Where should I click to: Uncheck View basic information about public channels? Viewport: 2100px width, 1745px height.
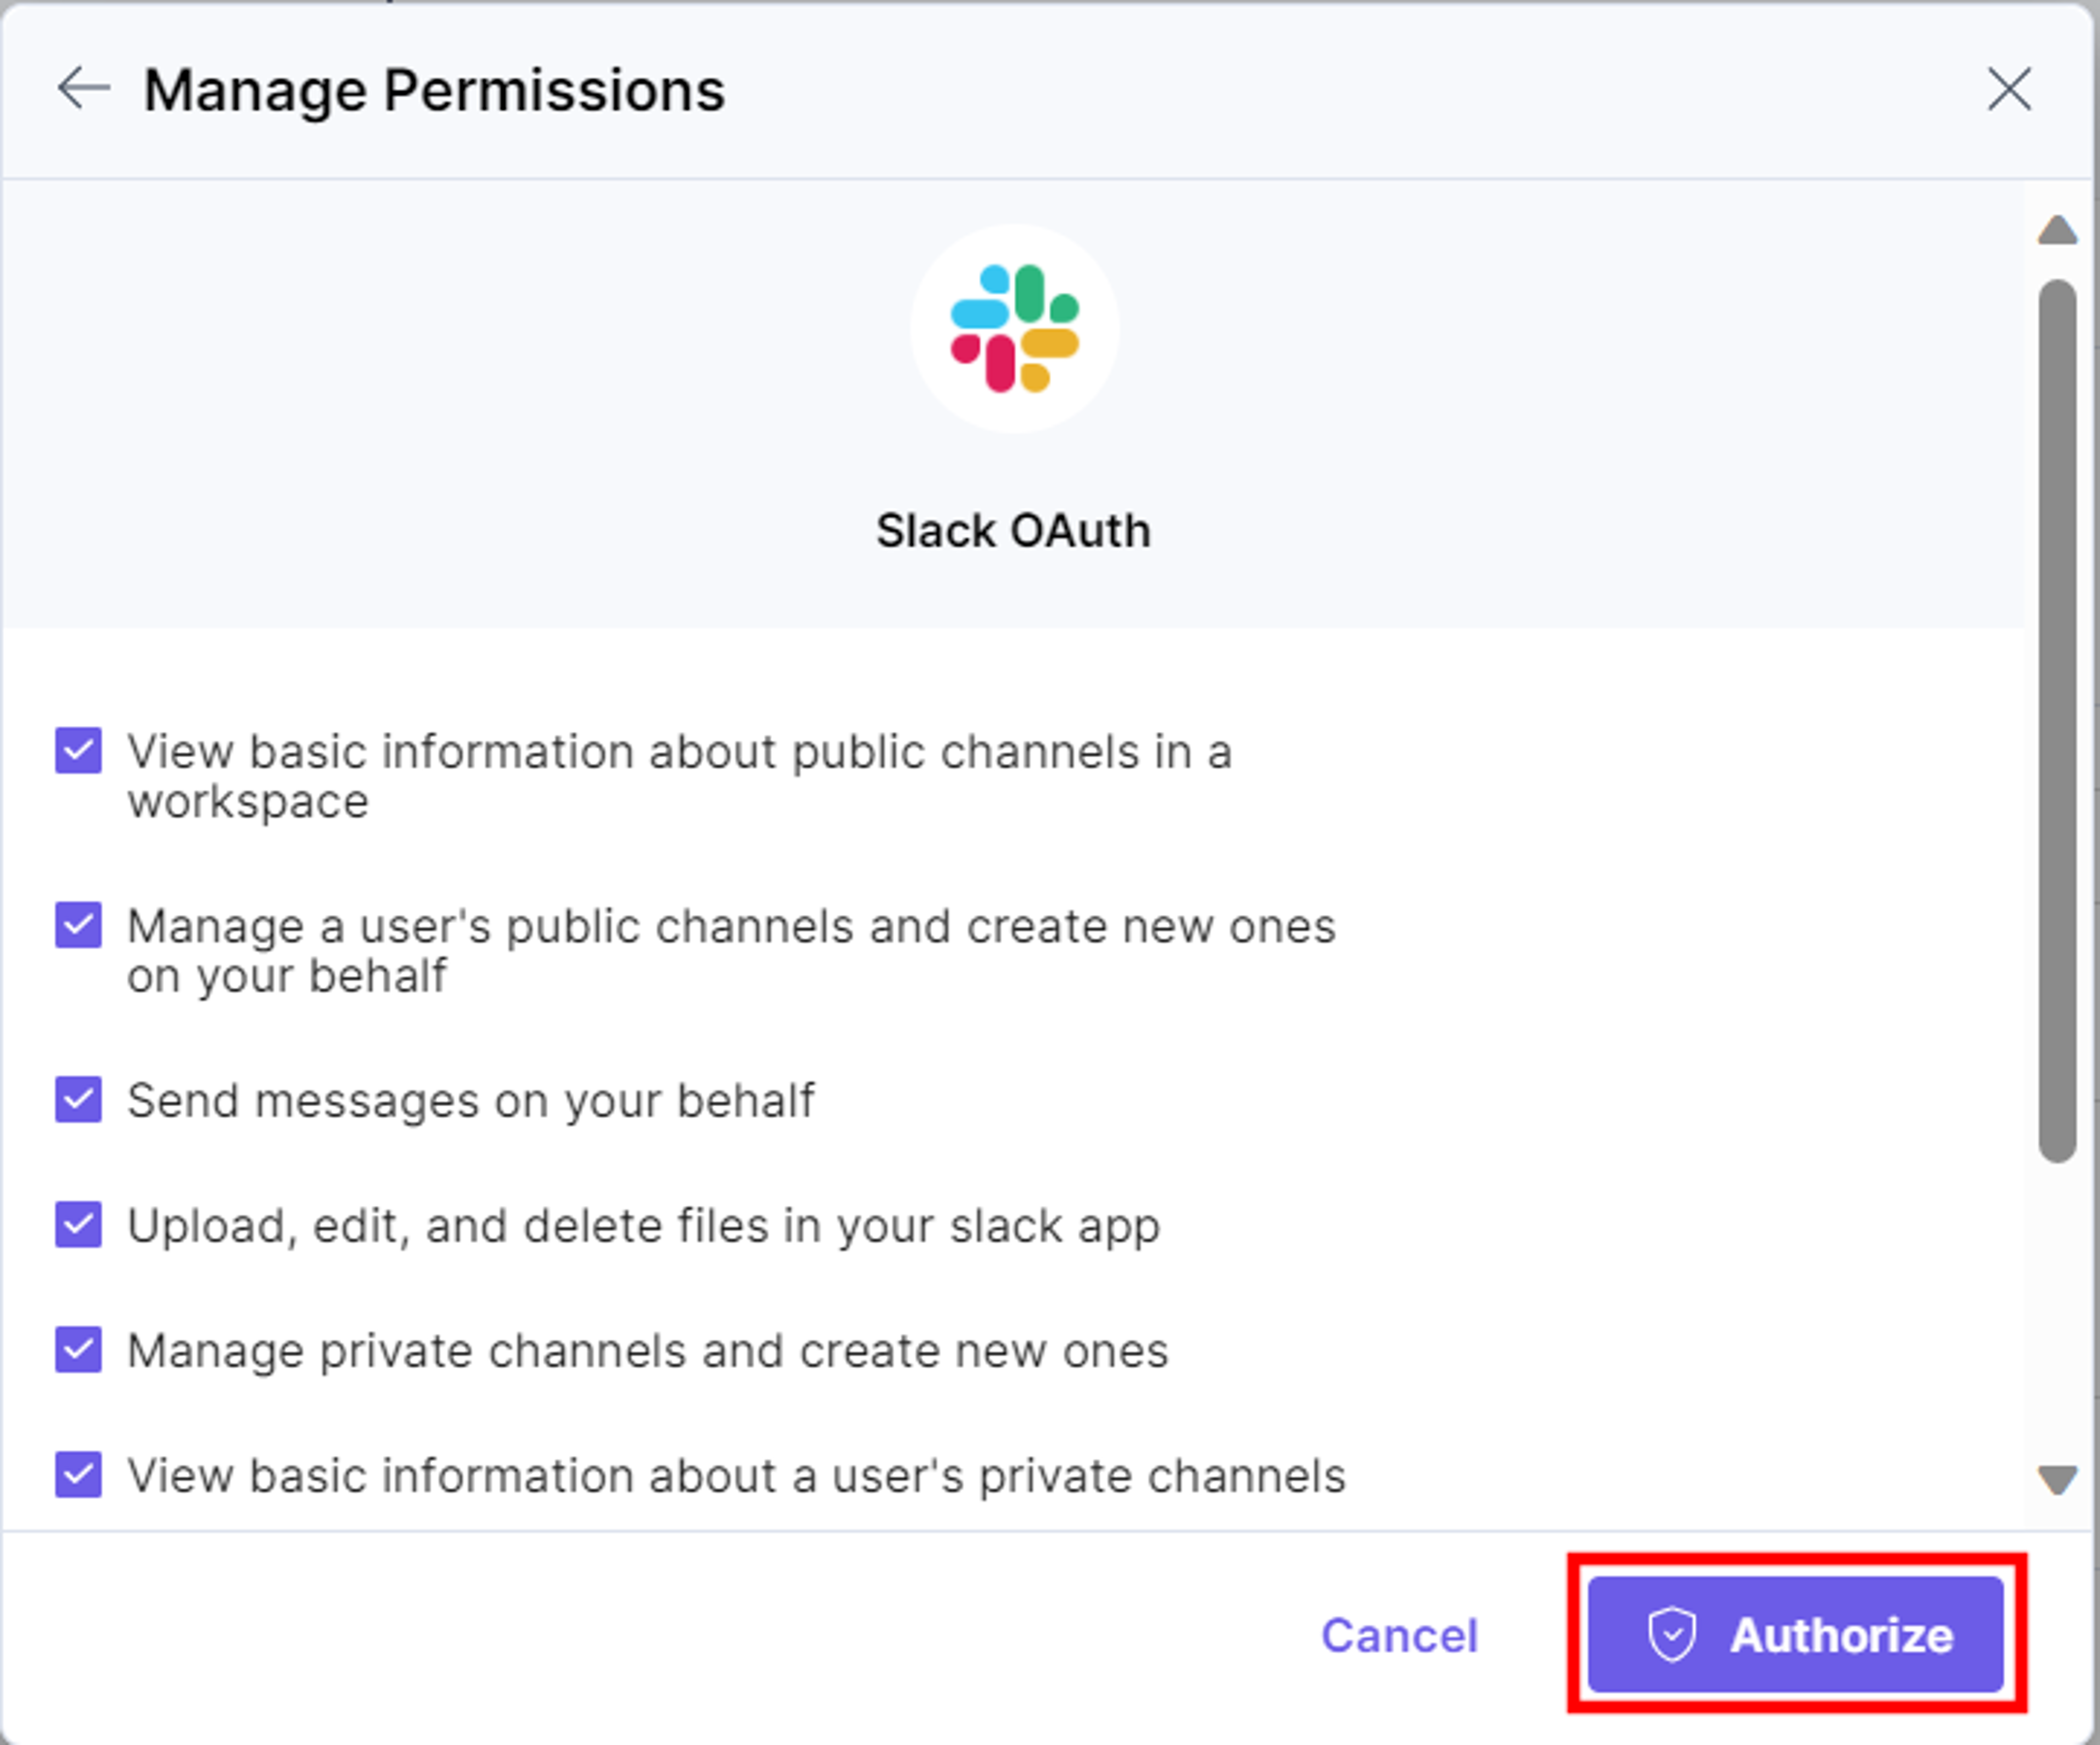click(x=78, y=750)
